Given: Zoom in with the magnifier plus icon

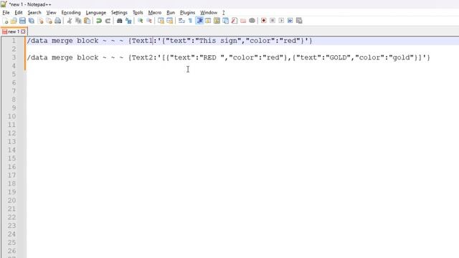Looking at the screenshot, I should pyautogui.click(x=141, y=21).
